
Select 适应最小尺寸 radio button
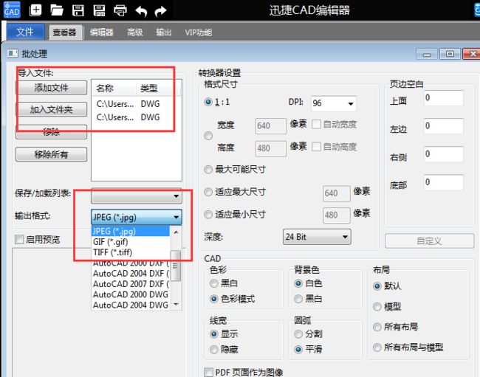point(208,215)
